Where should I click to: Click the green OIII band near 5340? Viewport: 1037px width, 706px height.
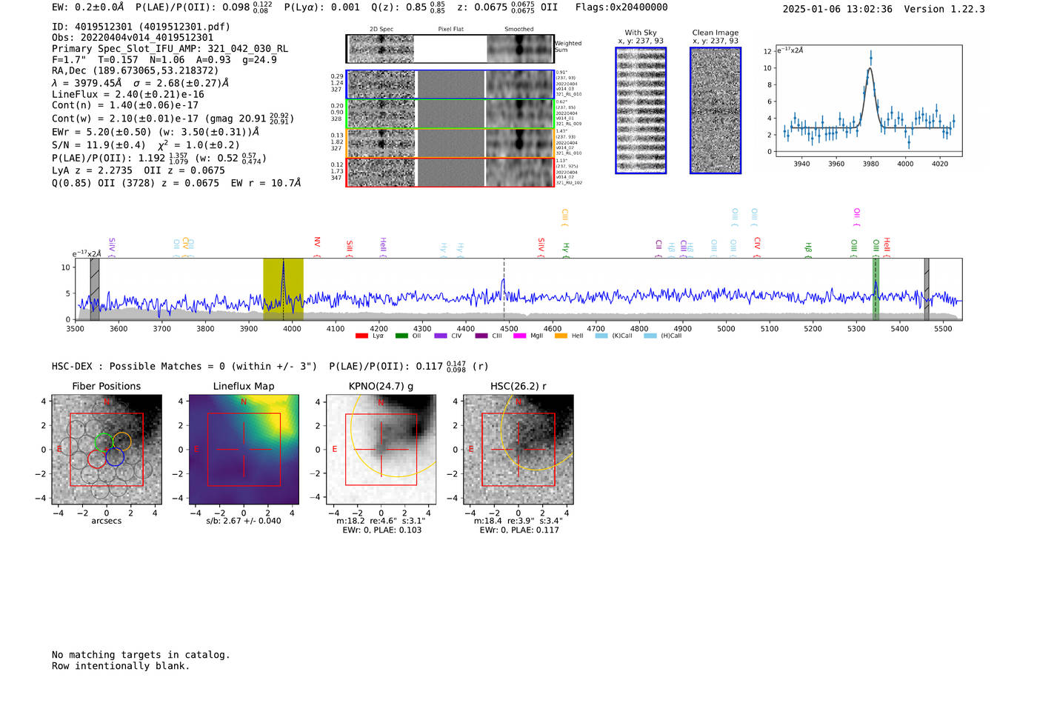point(876,289)
